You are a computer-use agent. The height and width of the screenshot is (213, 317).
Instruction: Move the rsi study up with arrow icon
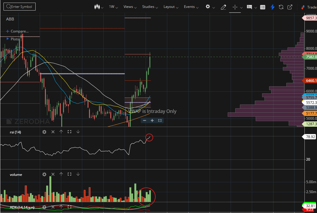click(61, 132)
